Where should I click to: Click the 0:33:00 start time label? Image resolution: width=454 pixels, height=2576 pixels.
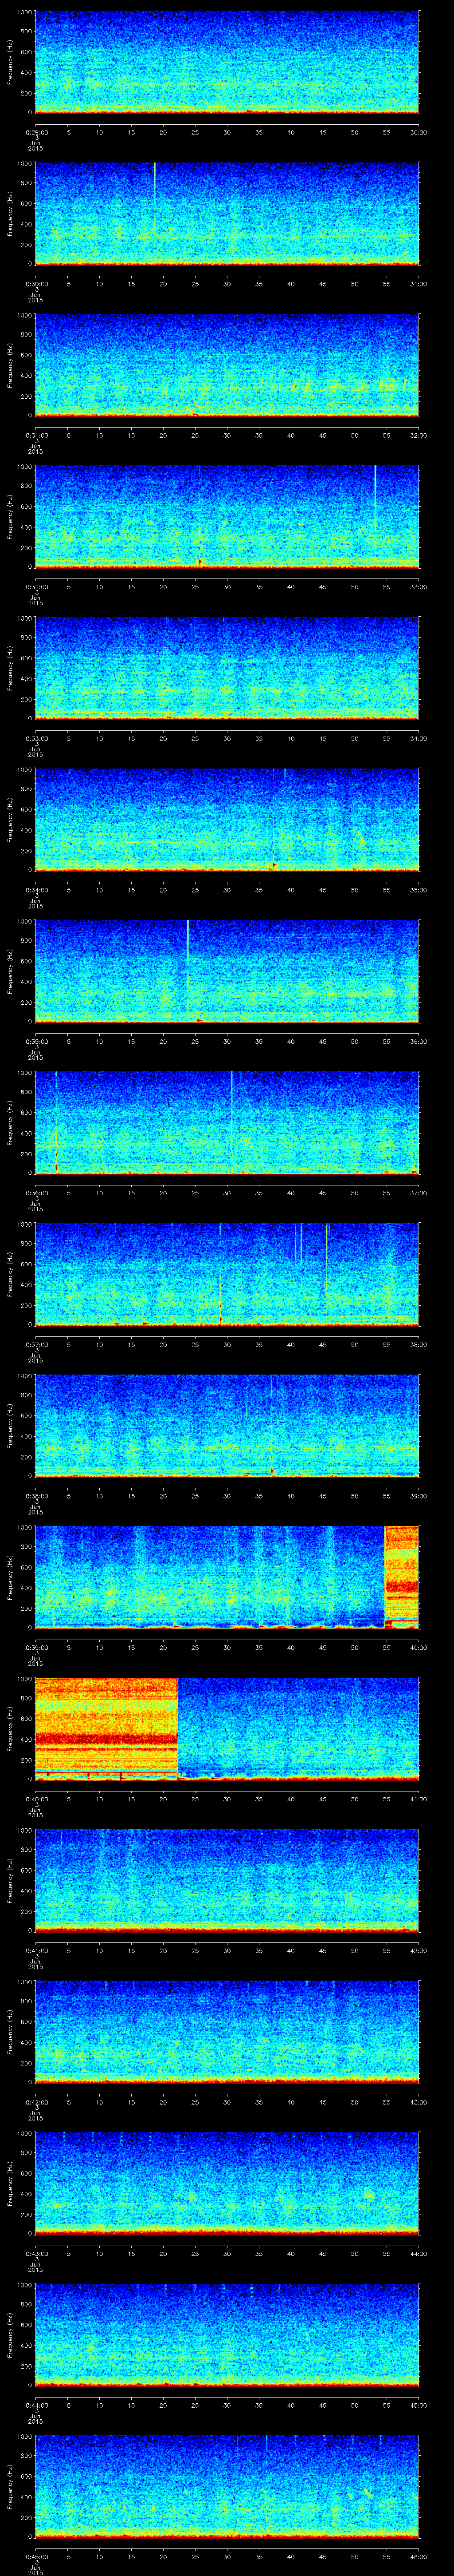[36, 738]
